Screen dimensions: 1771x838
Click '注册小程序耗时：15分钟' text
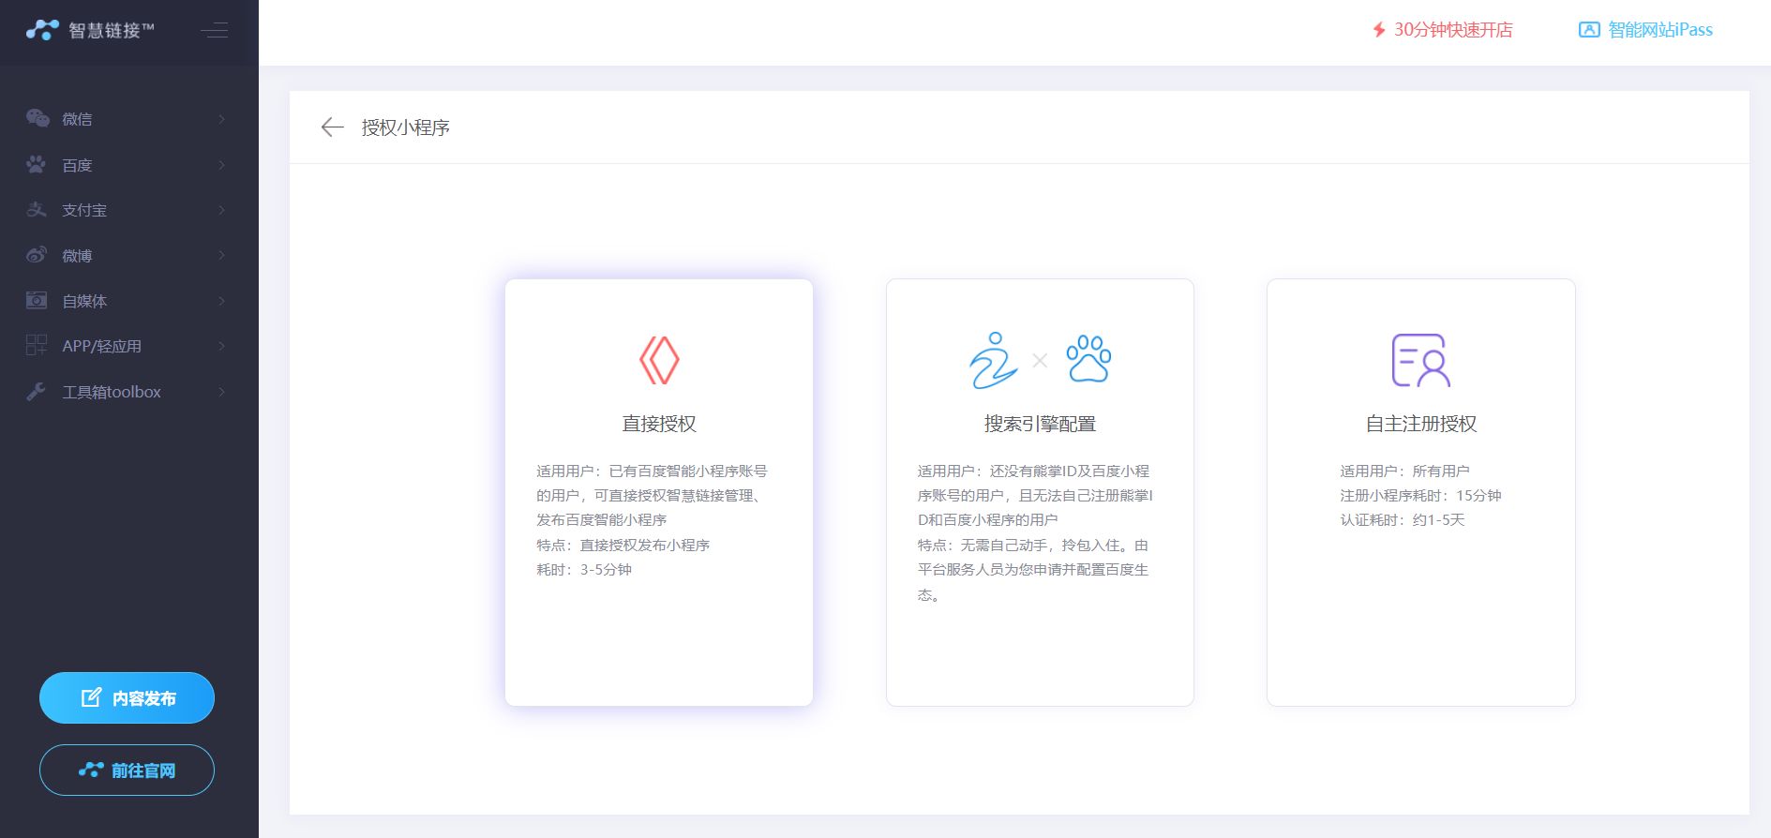click(x=1420, y=495)
